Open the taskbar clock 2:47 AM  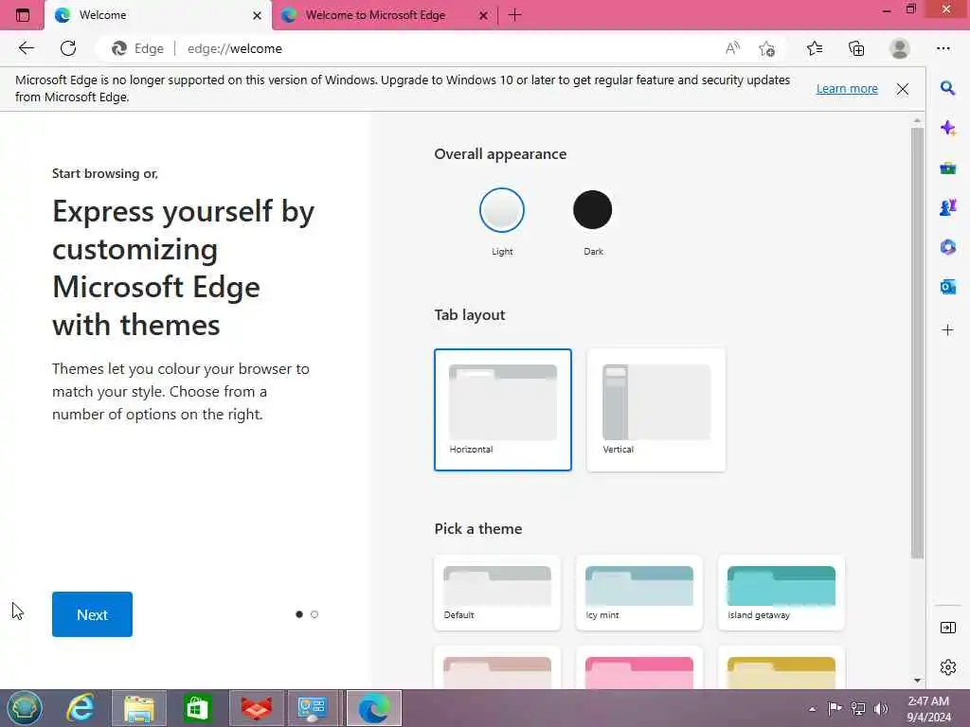click(x=928, y=708)
